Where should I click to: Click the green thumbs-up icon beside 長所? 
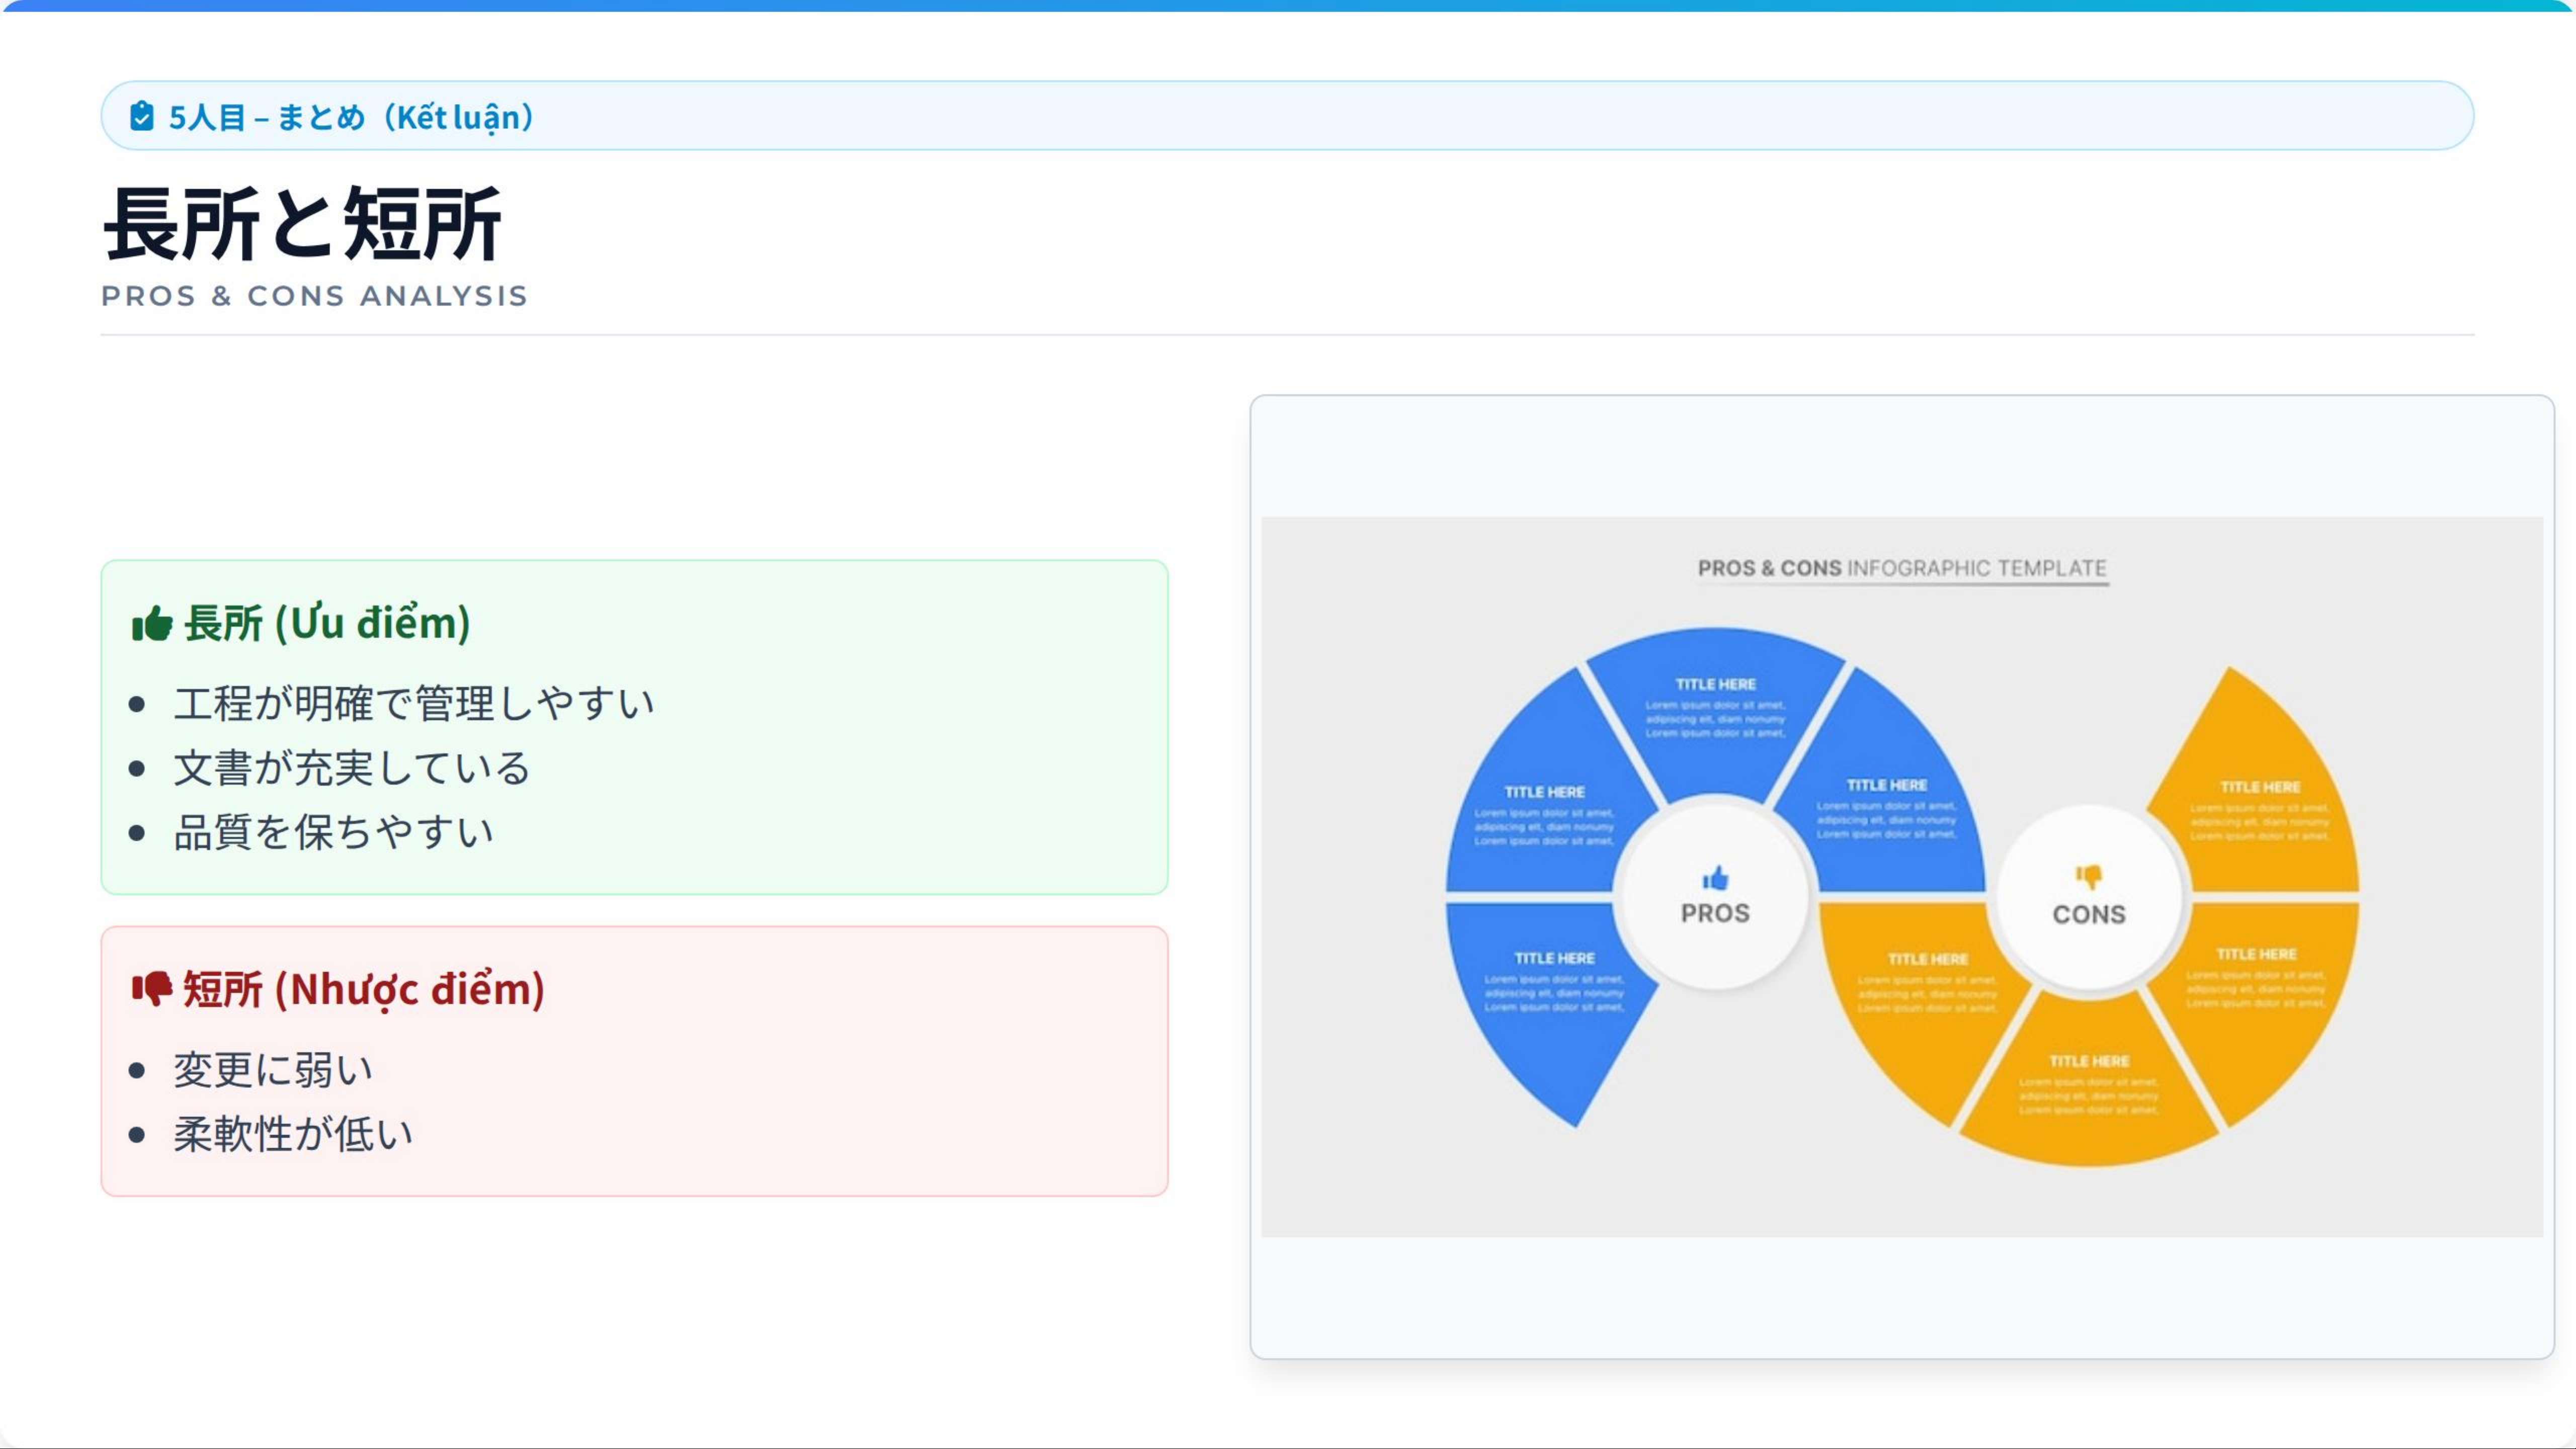click(152, 624)
